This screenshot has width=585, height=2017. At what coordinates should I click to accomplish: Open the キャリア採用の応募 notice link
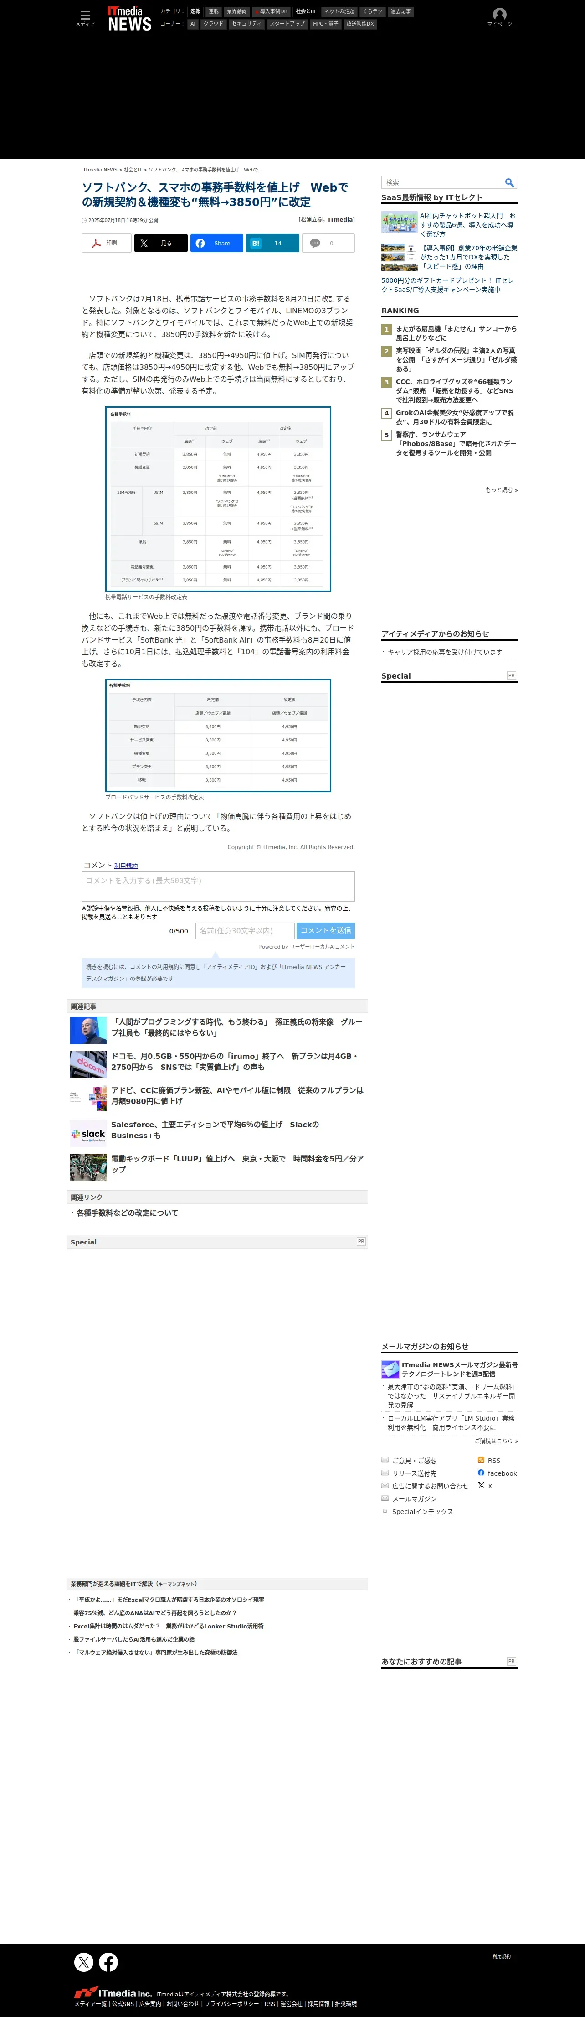pyautogui.click(x=444, y=652)
